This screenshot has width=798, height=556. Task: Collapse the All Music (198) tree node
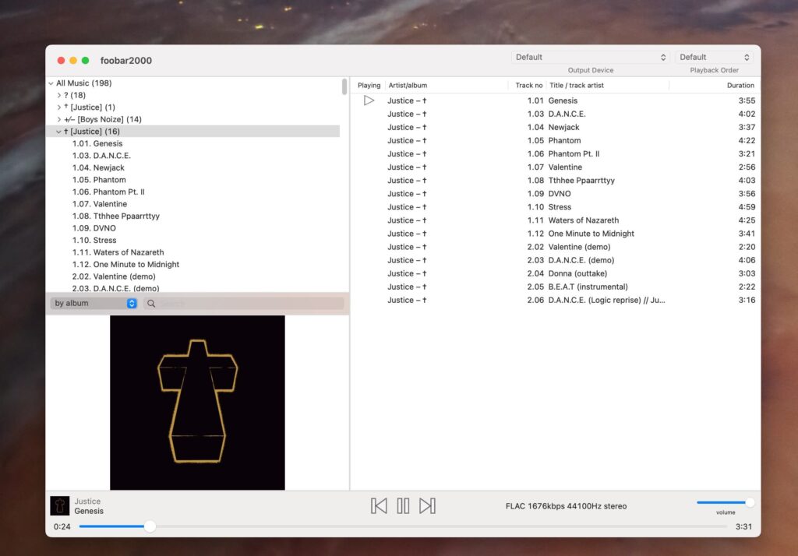(51, 83)
